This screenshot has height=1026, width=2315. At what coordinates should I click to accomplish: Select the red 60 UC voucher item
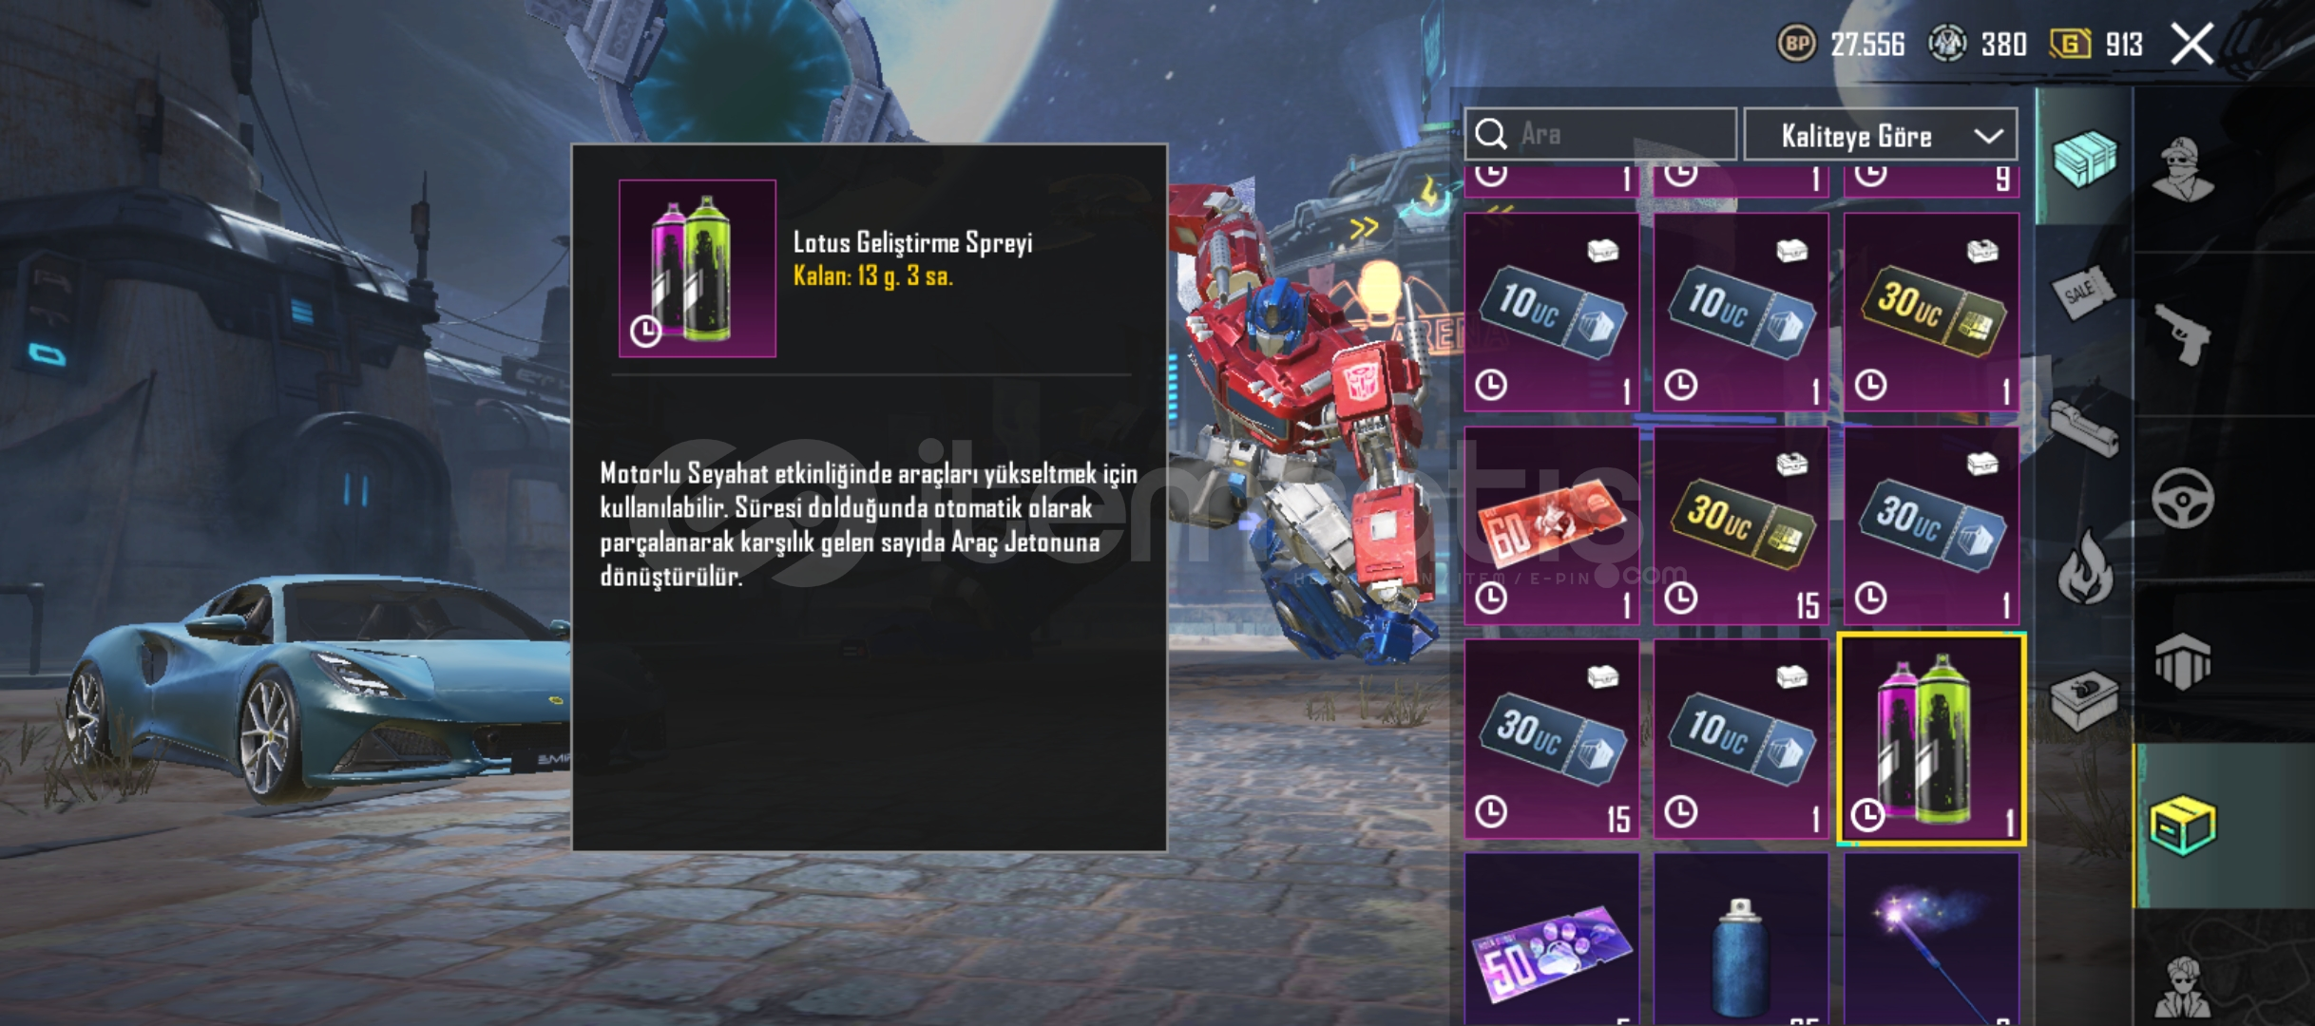pyautogui.click(x=1552, y=525)
